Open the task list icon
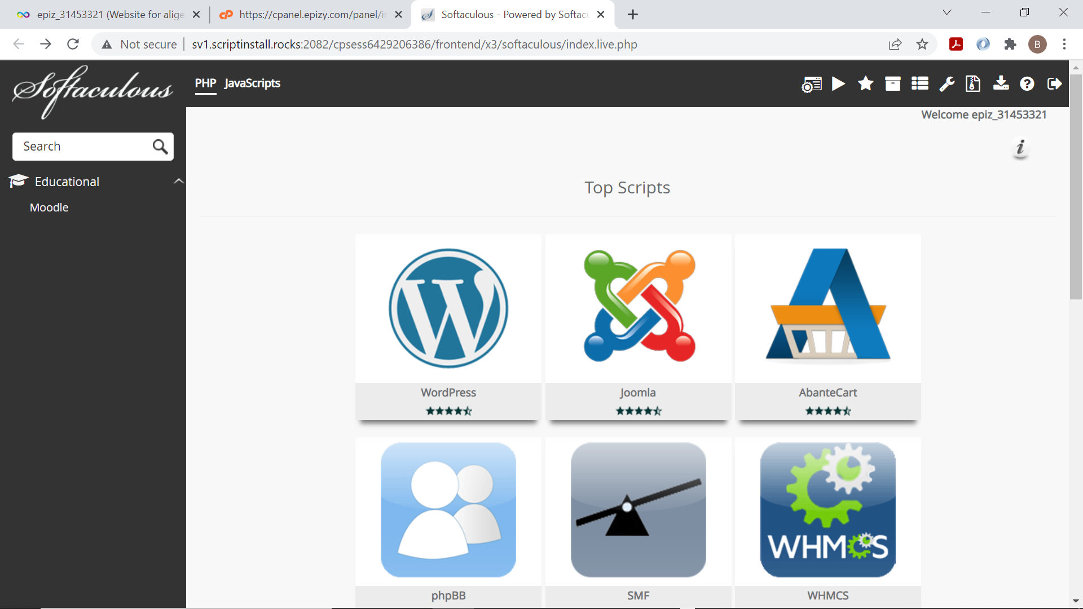Image resolution: width=1083 pixels, height=609 pixels. click(919, 84)
